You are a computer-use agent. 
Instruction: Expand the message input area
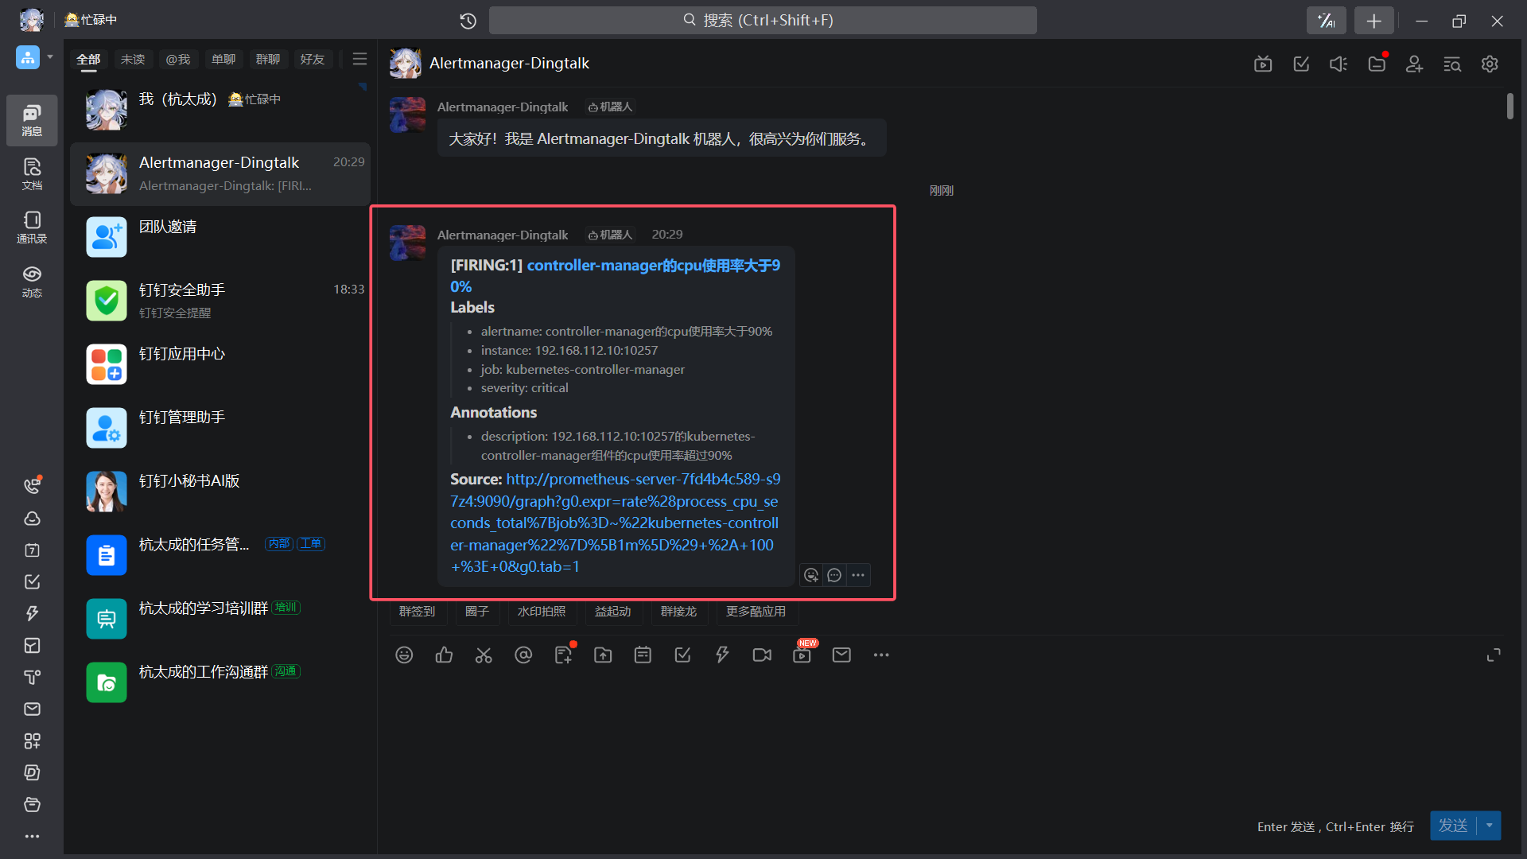(x=1494, y=655)
